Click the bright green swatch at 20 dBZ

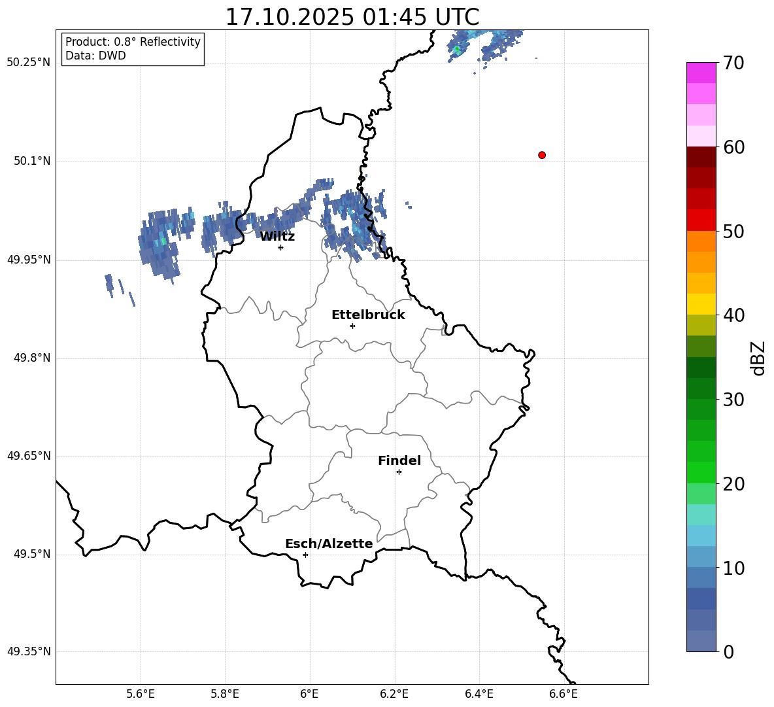[701, 472]
